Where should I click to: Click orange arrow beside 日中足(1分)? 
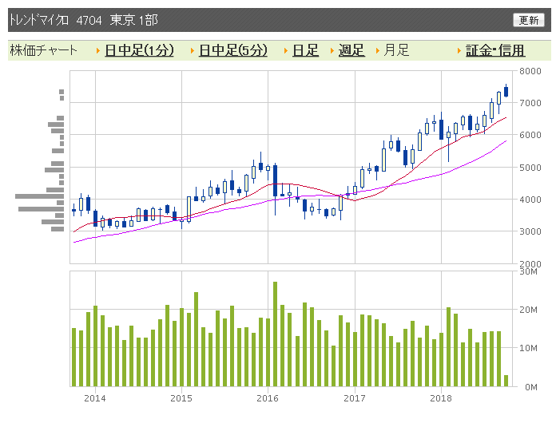point(97,50)
